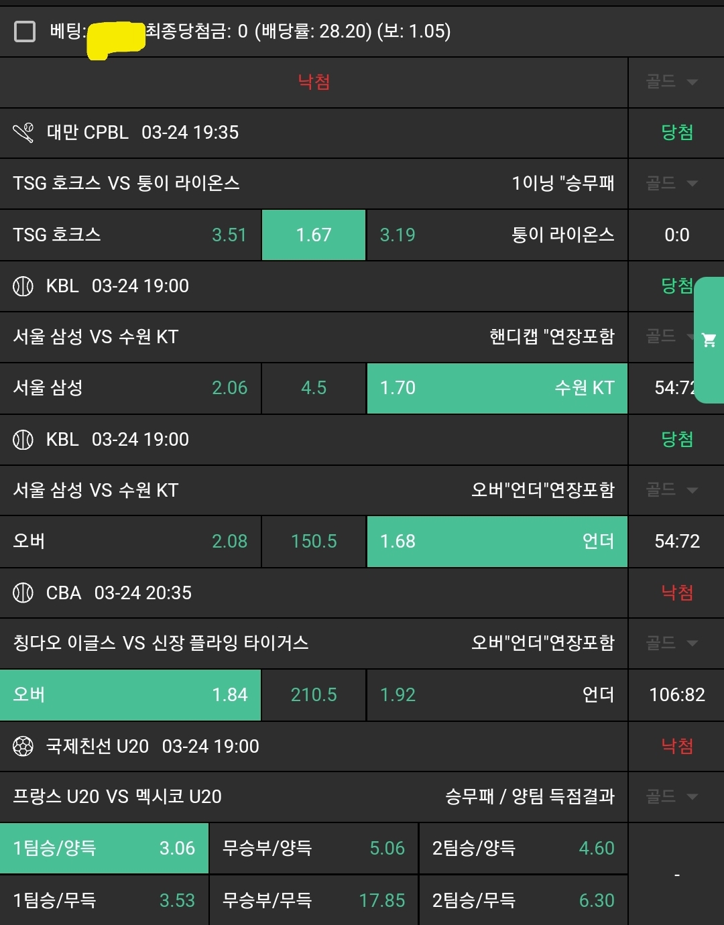
Task: Select the 무승부/무득 17.85 option
Action: click(314, 900)
